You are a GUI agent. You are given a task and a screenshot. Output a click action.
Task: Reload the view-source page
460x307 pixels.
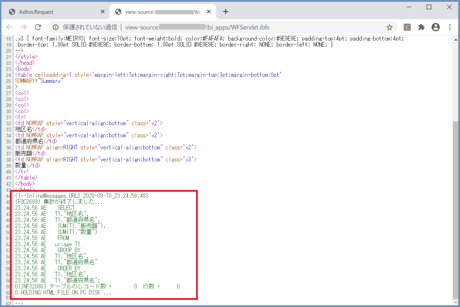click(38, 27)
